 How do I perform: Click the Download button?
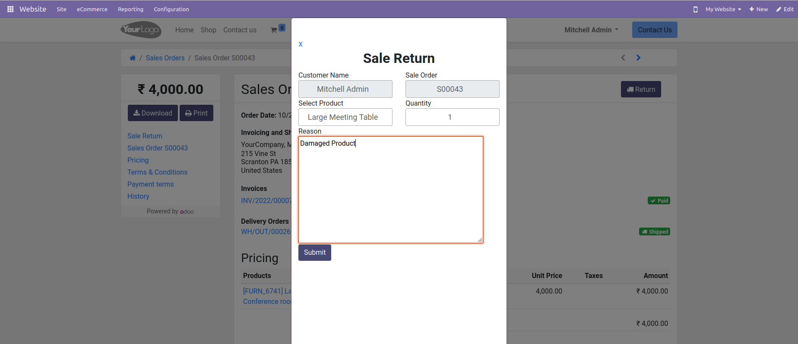click(x=153, y=113)
